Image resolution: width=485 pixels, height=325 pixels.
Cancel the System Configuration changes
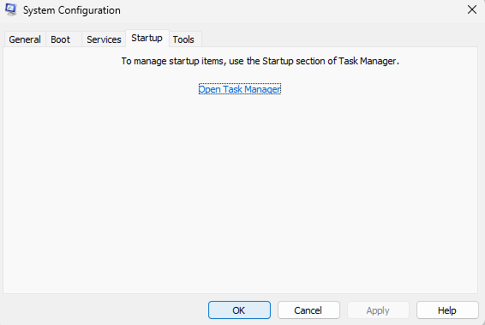pyautogui.click(x=308, y=310)
